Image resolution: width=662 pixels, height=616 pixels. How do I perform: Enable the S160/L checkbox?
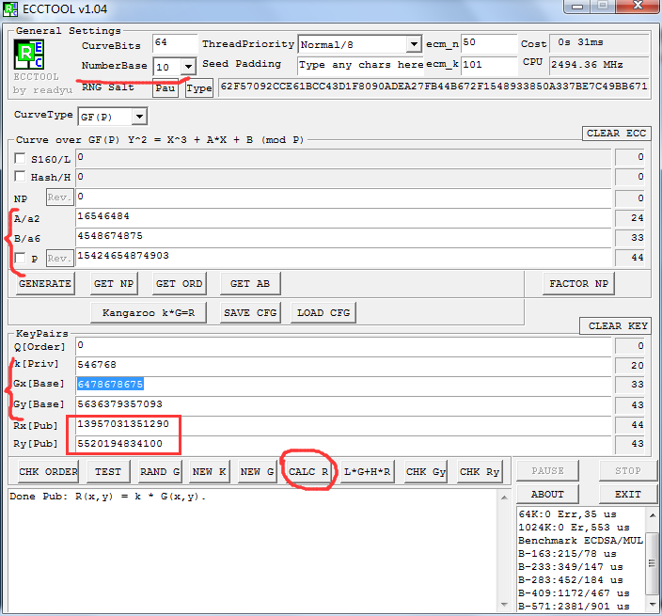pyautogui.click(x=21, y=158)
